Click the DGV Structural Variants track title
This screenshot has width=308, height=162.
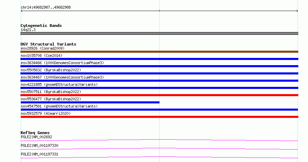point(48,44)
